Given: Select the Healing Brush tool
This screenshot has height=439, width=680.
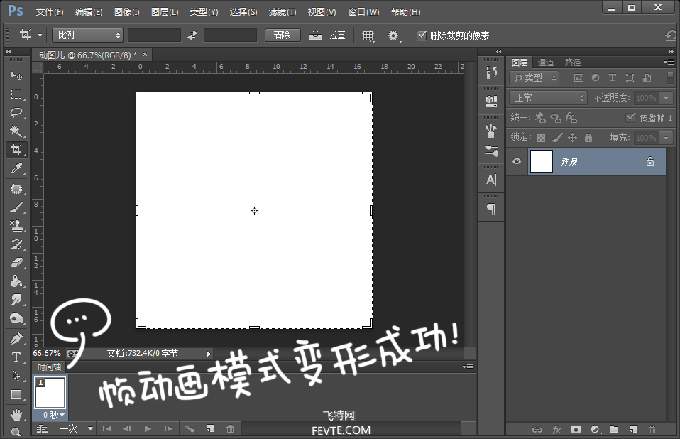Looking at the screenshot, I should tap(16, 189).
